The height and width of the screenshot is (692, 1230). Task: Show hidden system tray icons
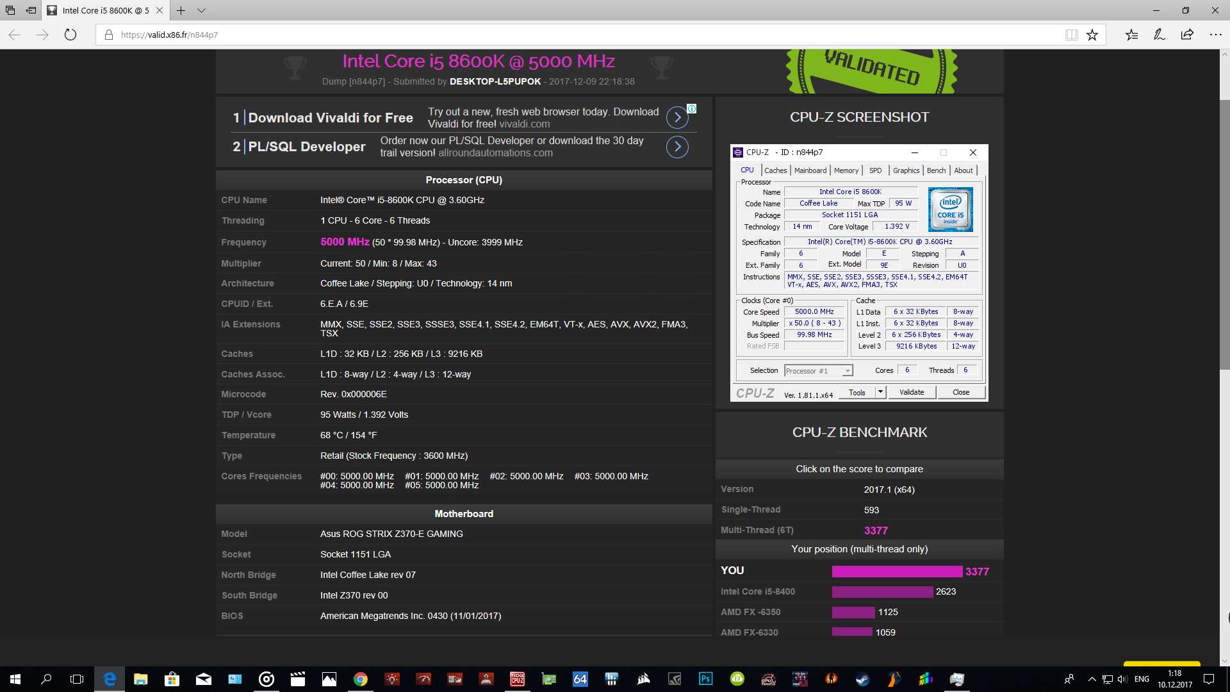1092,679
